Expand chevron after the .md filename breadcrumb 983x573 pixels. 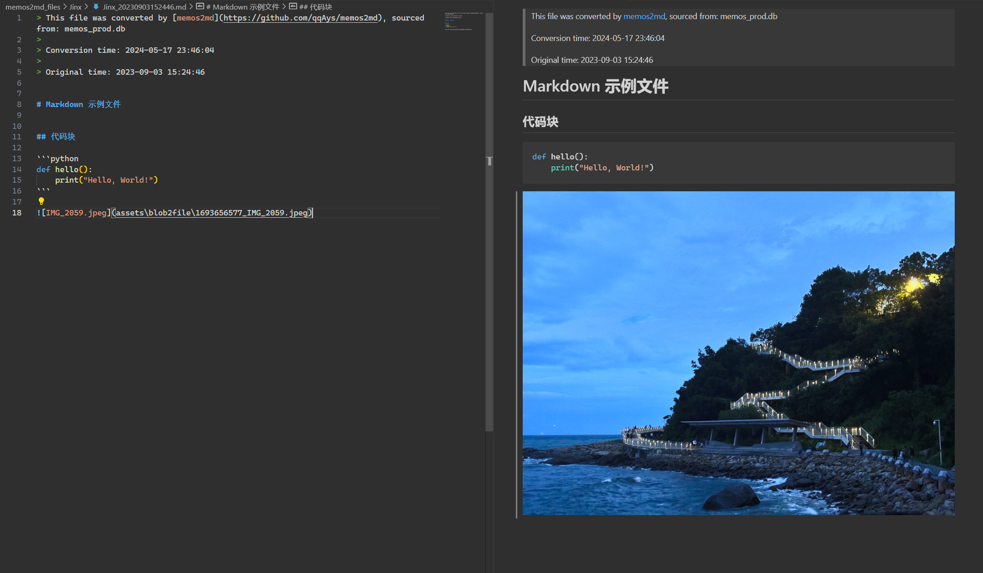tap(191, 6)
